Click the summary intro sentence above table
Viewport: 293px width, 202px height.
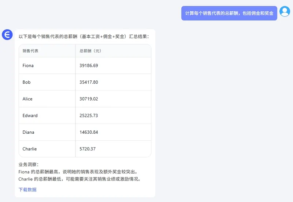(84, 37)
